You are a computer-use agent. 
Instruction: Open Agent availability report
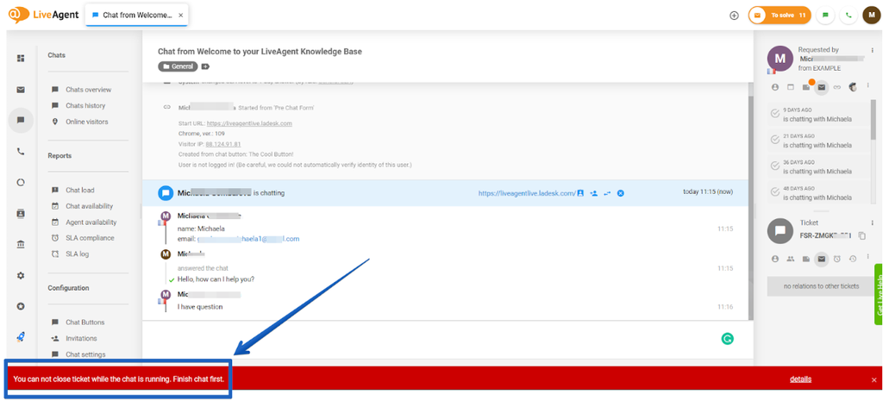coord(91,222)
